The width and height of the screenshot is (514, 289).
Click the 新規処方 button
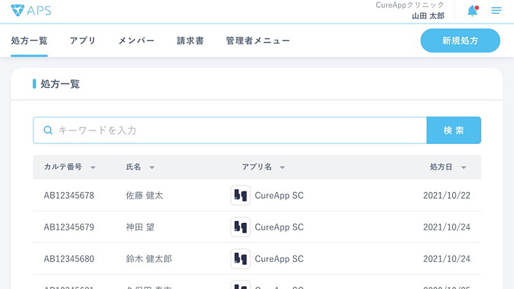pyautogui.click(x=460, y=40)
